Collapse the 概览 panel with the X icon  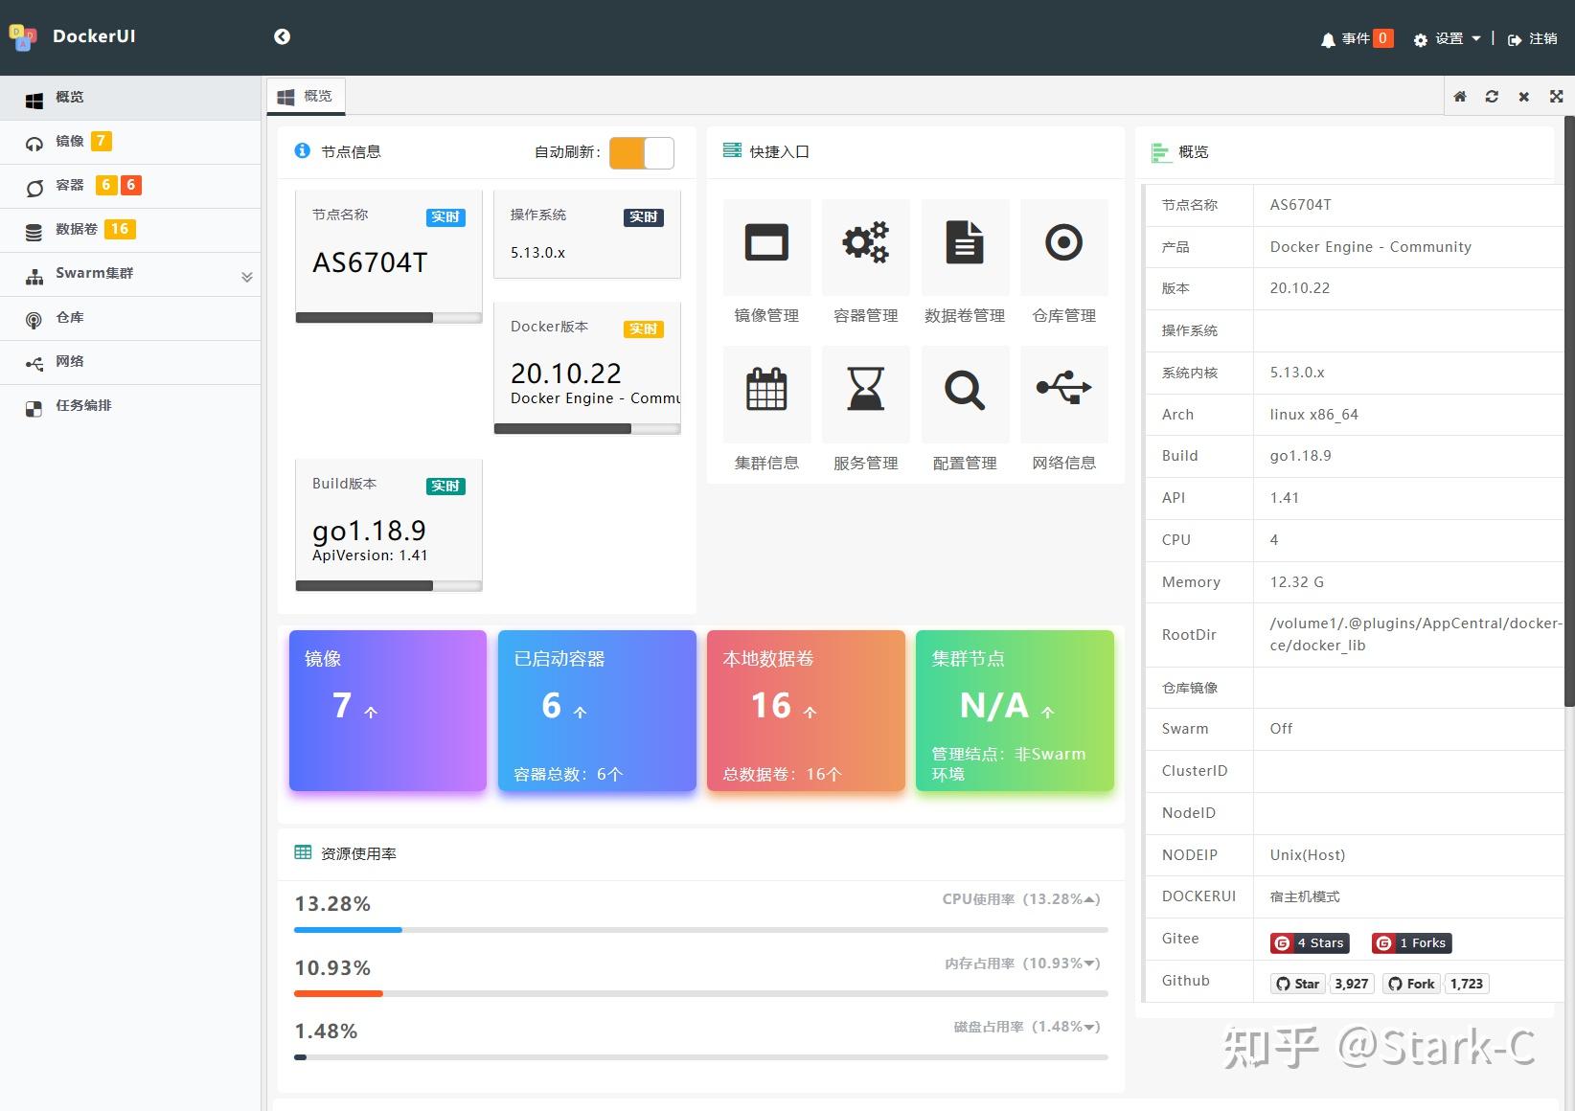[1523, 96]
